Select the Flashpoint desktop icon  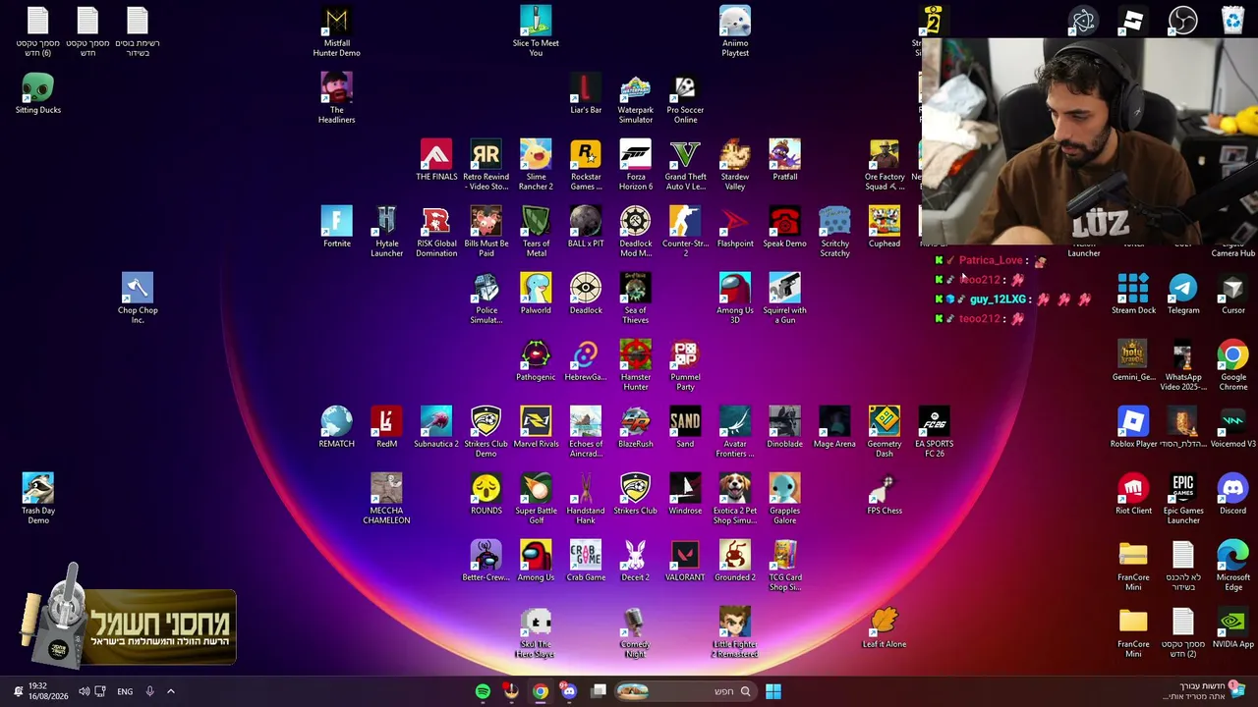tap(735, 227)
